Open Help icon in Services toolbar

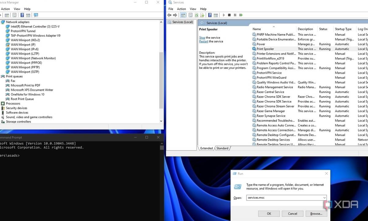[210, 15]
